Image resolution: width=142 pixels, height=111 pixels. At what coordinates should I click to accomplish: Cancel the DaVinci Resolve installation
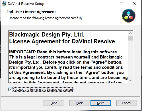tap(127, 103)
